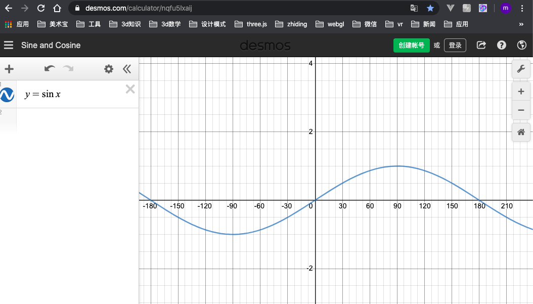
Task: Click the desmos logo in header
Action: 265,46
